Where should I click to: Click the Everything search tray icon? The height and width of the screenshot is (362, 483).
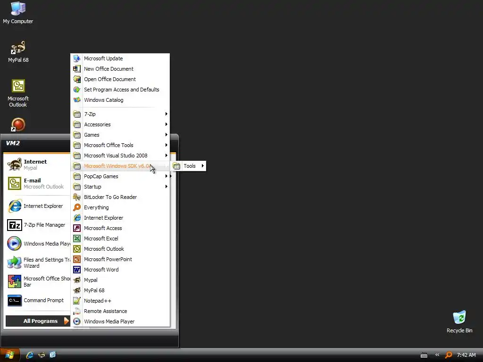click(449, 355)
